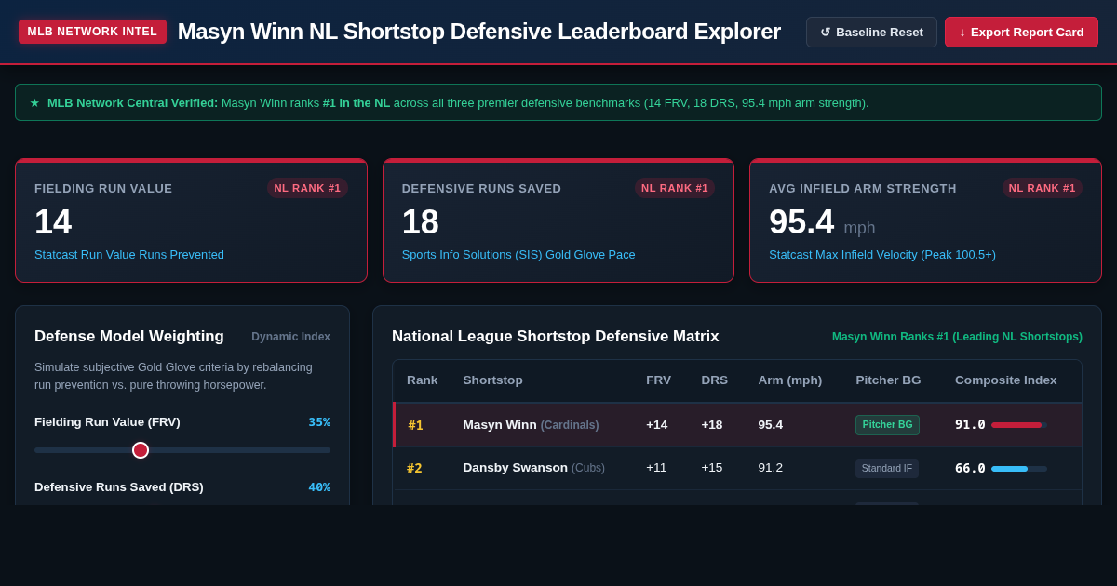Image resolution: width=1117 pixels, height=586 pixels.
Task: Sort by Composite Index column header
Action: [1005, 380]
